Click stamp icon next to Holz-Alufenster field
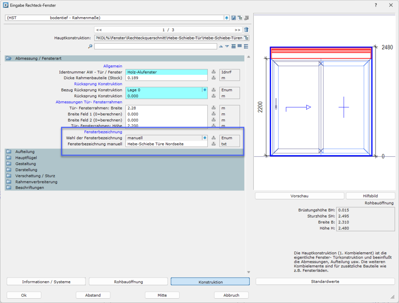Viewport: 399px width, 303px height. (214, 72)
